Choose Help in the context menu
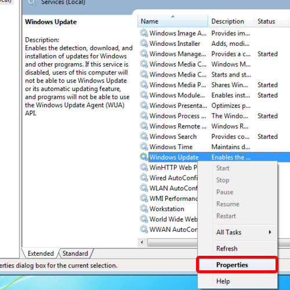 237,281
